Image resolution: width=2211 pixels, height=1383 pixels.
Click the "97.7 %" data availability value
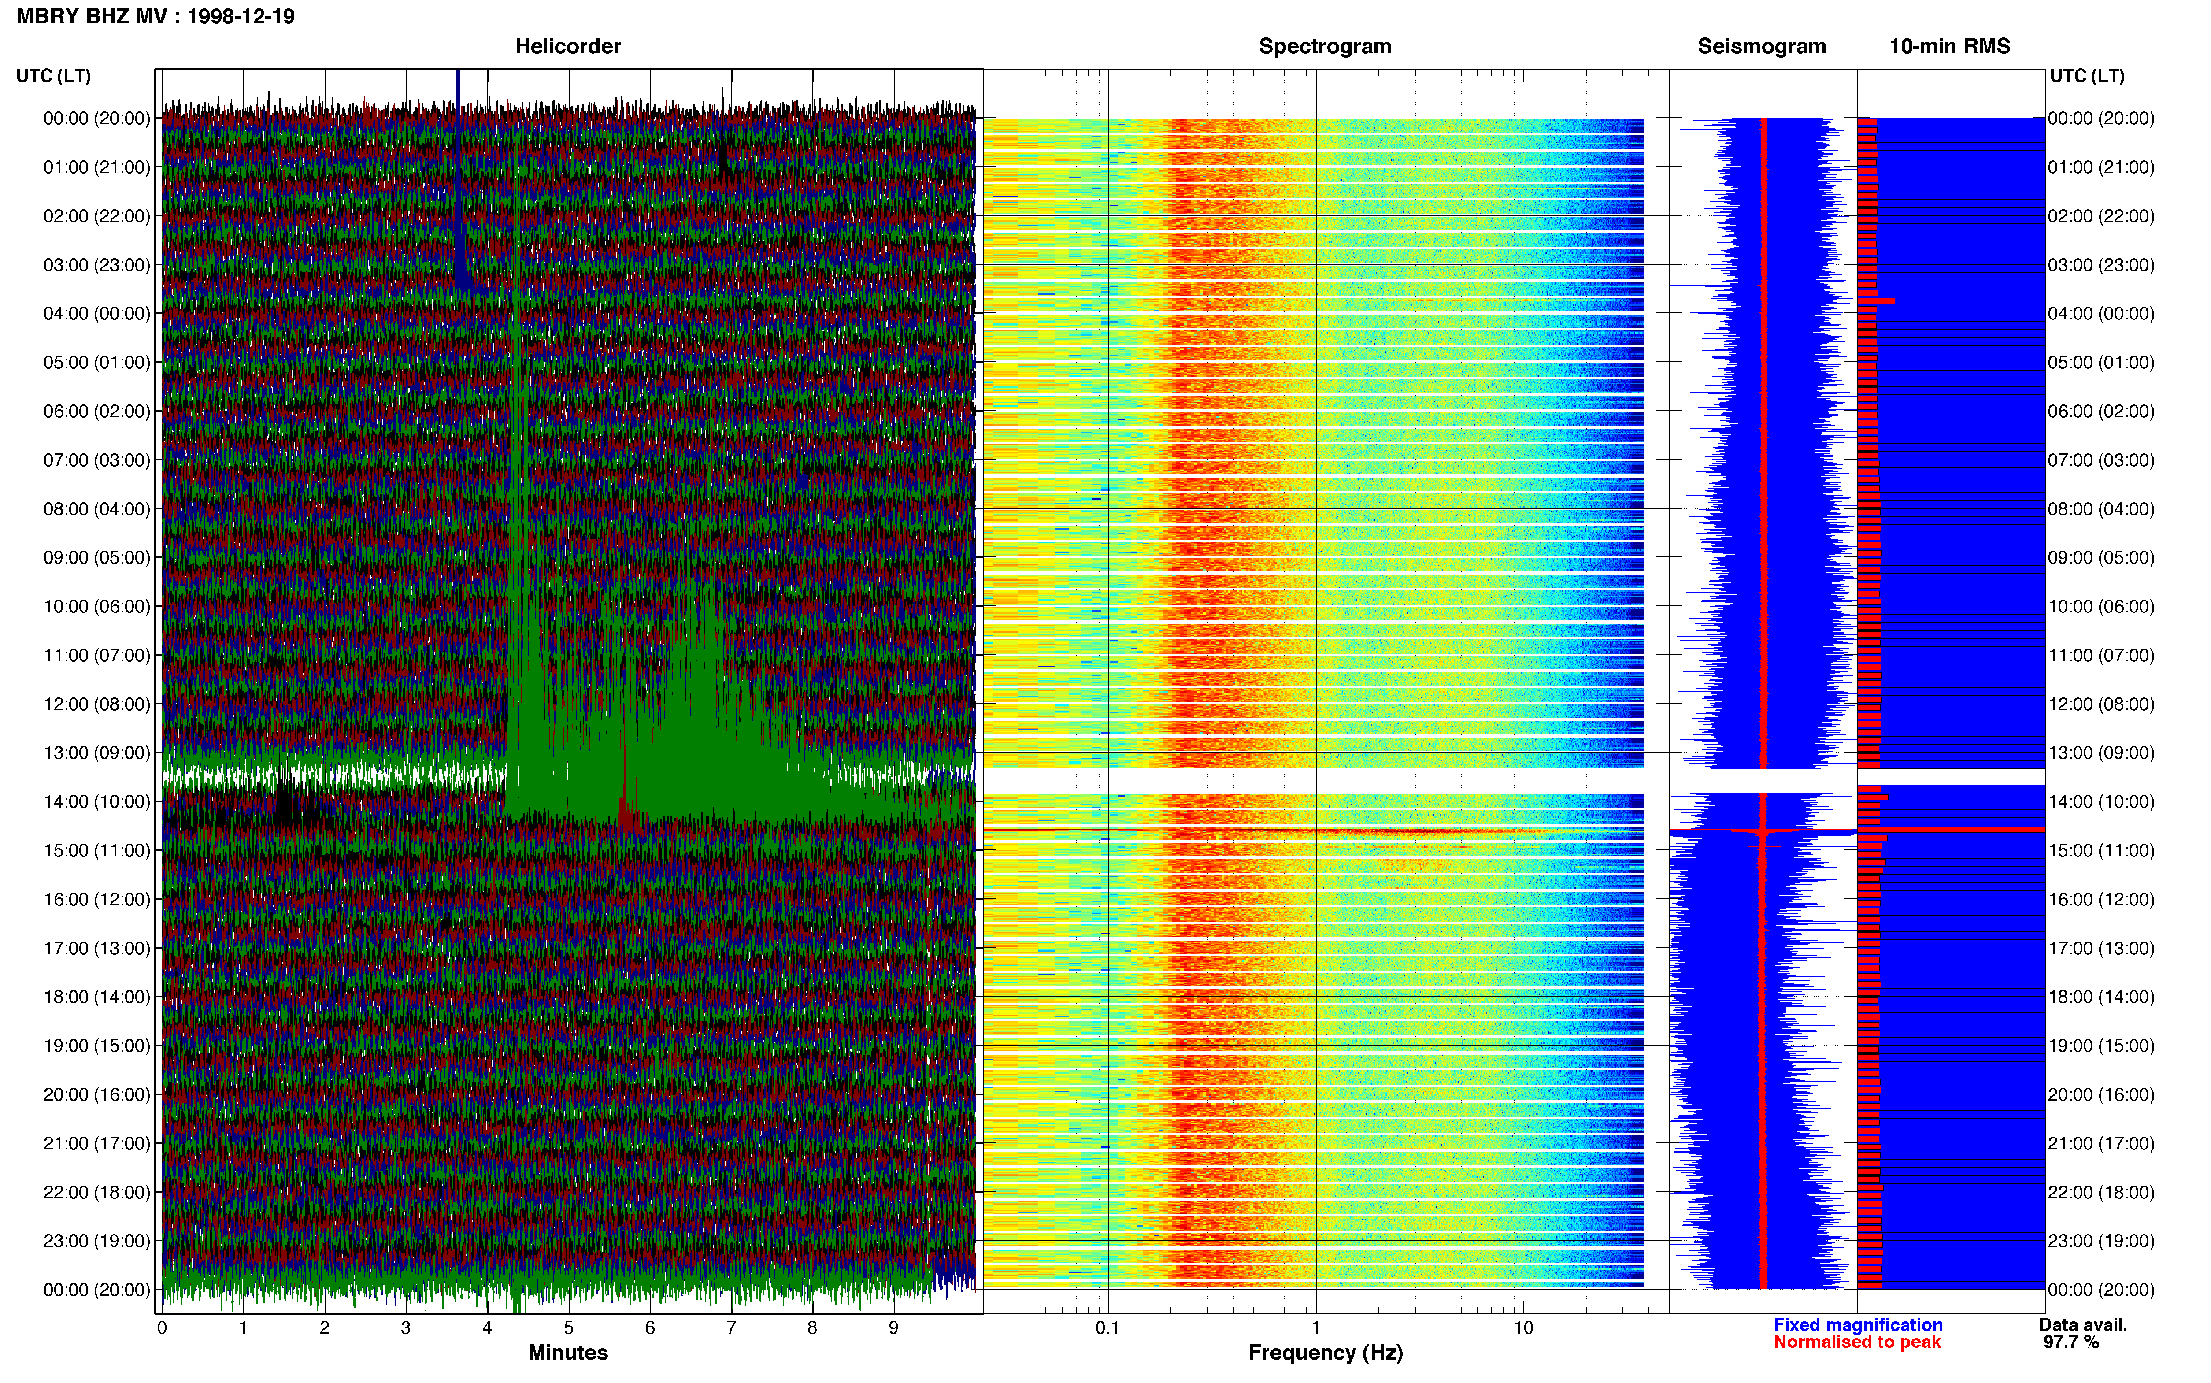click(x=2071, y=1342)
